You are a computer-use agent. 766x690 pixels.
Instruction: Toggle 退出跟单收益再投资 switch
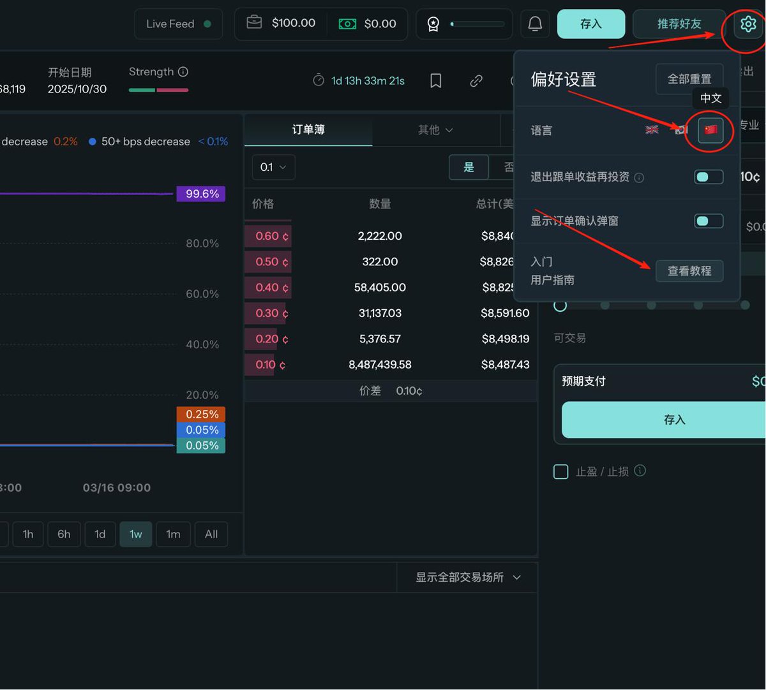pyautogui.click(x=709, y=177)
